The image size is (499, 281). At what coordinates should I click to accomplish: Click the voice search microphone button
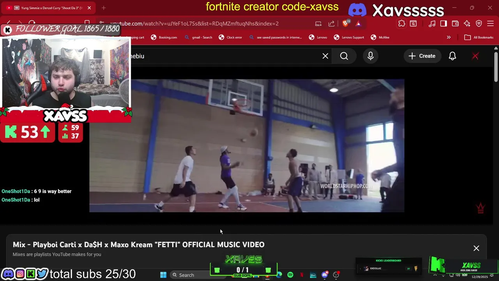pos(370,56)
